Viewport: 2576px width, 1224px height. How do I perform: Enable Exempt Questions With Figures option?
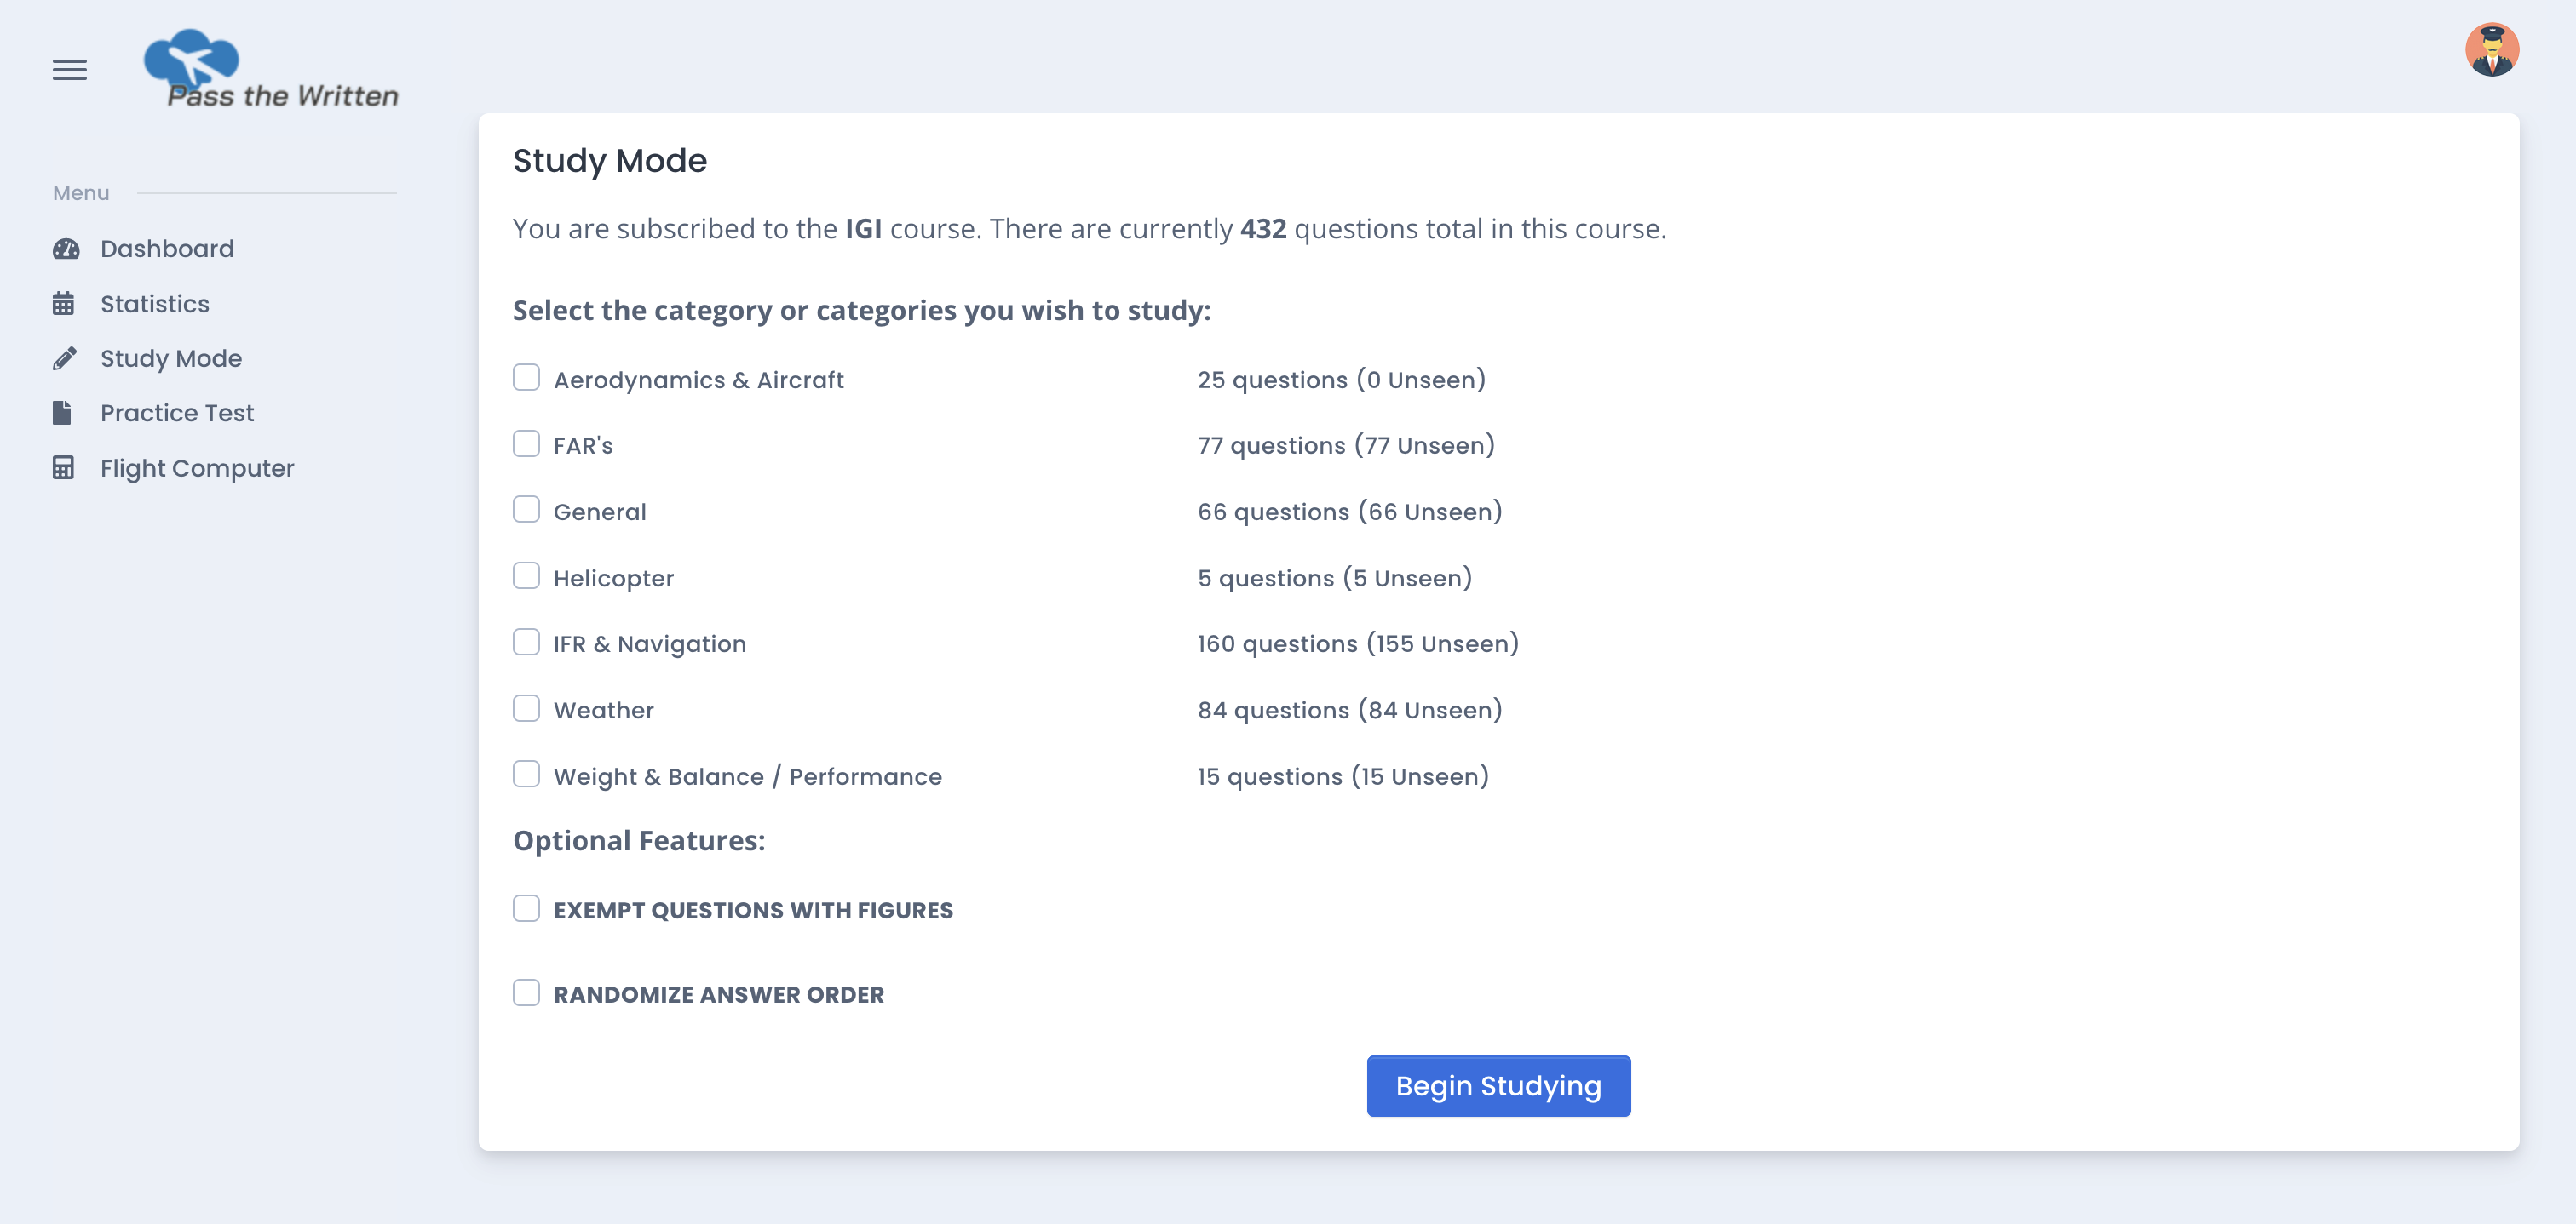tap(526, 908)
